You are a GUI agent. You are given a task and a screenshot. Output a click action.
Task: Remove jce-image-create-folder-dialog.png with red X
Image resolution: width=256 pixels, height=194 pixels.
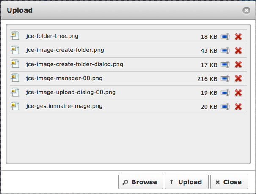(x=238, y=65)
